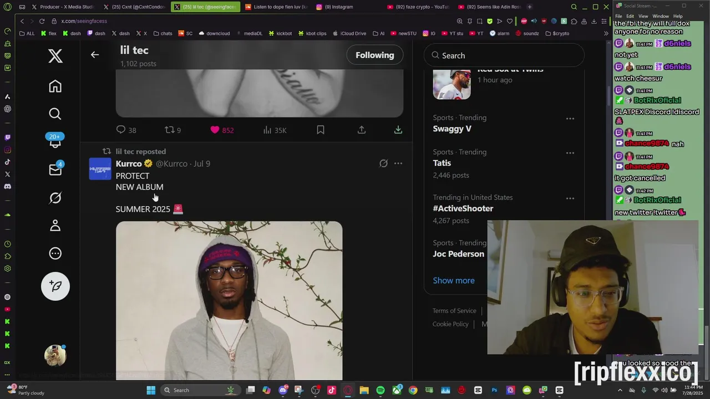
Task: Click the Following button on lil tec
Action: (x=374, y=55)
